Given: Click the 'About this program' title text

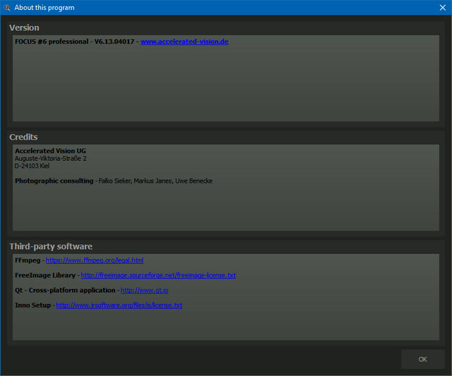Looking at the screenshot, I should (x=44, y=8).
